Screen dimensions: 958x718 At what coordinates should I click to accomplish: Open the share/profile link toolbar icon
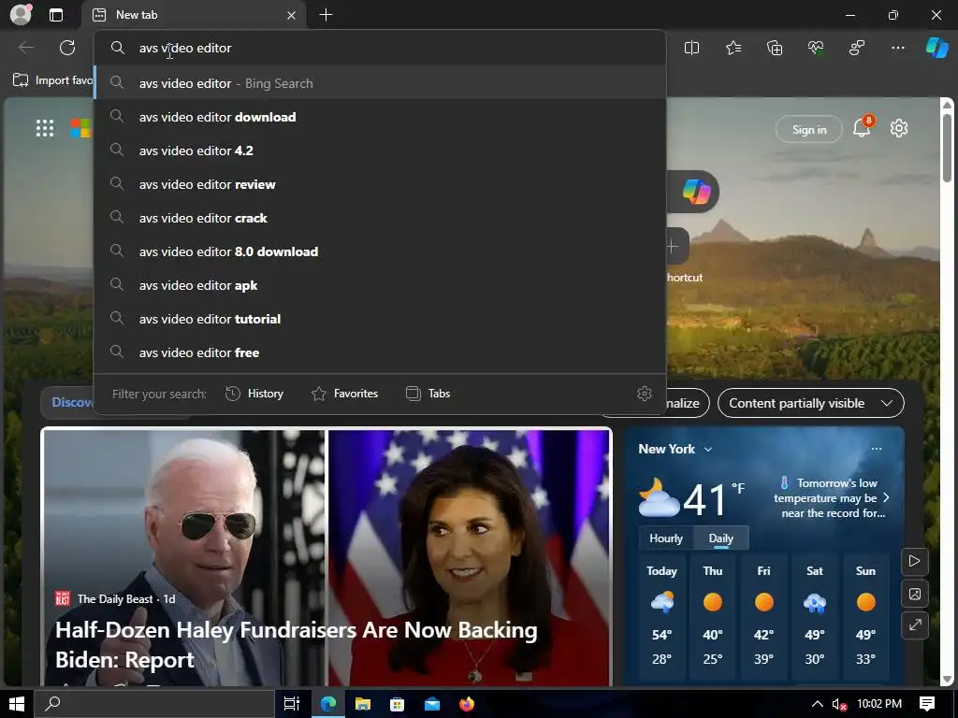tap(857, 48)
